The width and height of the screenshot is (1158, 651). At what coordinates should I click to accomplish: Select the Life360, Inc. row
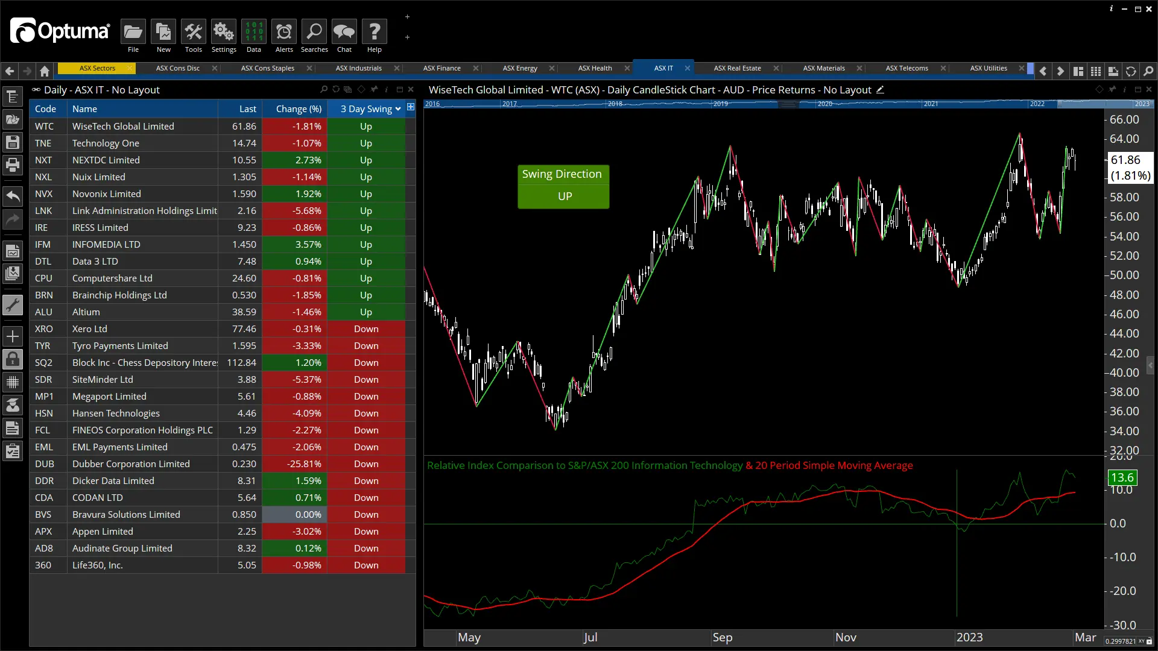point(223,565)
